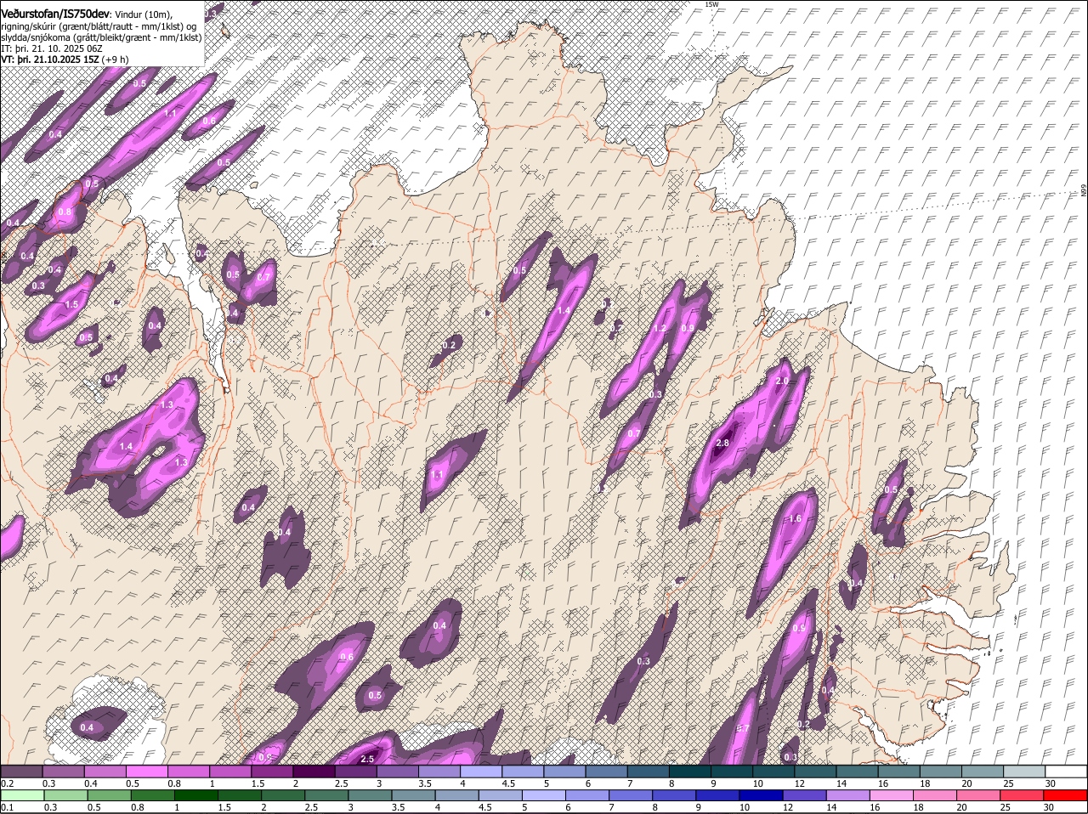
Task: Select the VT valid time line 15Z
Action: (x=65, y=59)
